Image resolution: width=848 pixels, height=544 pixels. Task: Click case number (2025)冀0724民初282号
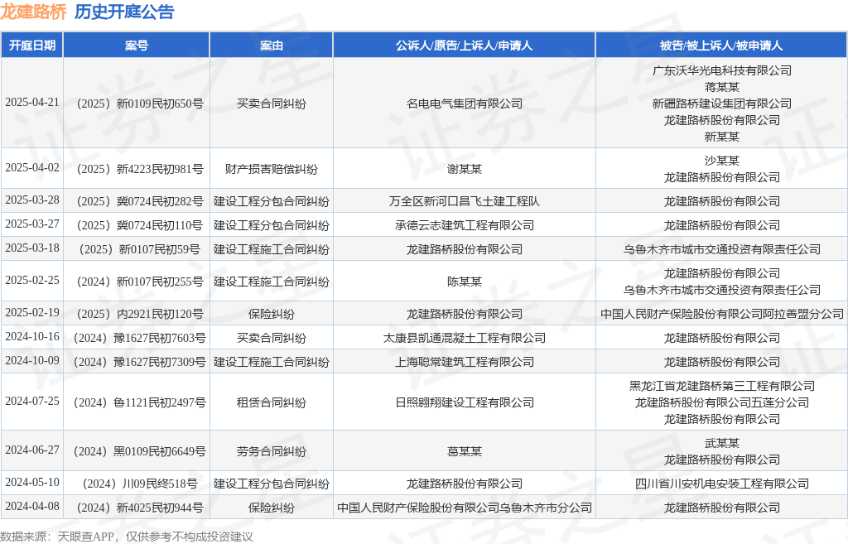tap(139, 201)
